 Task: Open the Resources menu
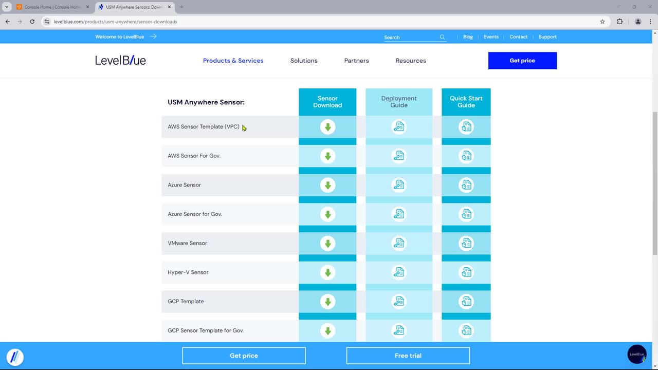click(x=411, y=61)
